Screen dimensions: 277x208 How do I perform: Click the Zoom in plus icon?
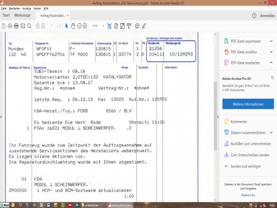point(85,26)
